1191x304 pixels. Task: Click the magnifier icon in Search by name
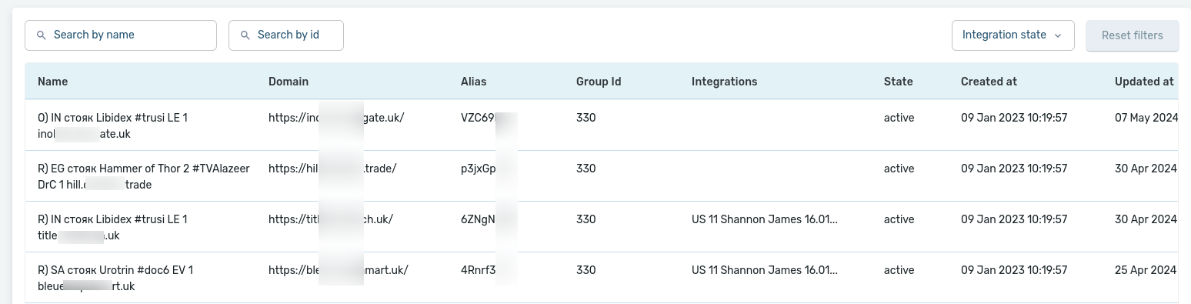point(42,35)
